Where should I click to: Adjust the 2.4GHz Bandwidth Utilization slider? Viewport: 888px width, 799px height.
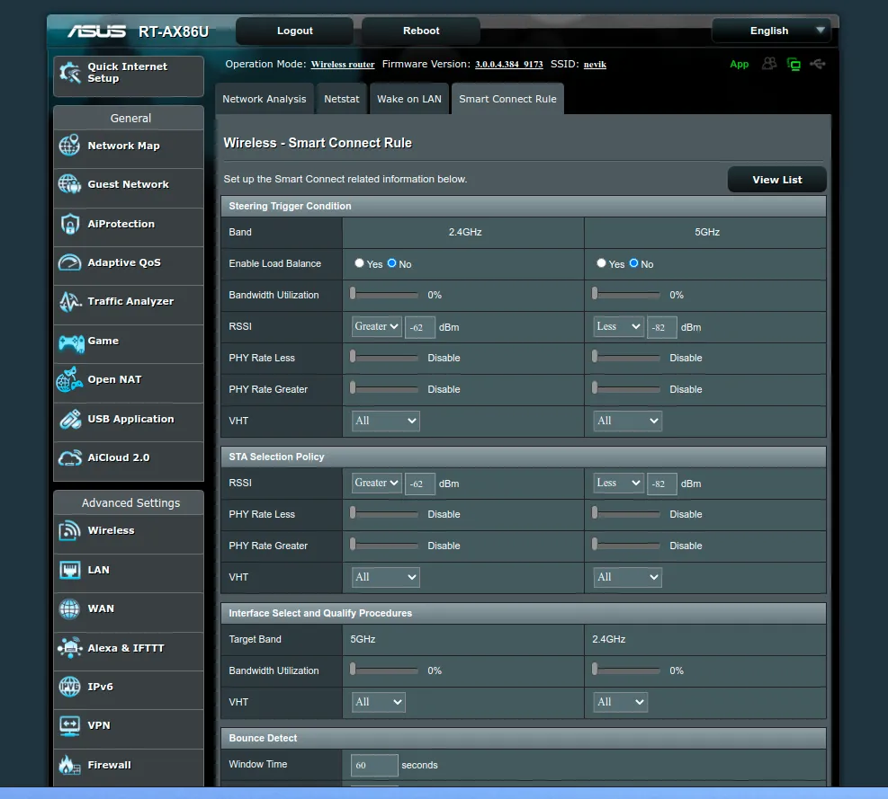click(383, 295)
